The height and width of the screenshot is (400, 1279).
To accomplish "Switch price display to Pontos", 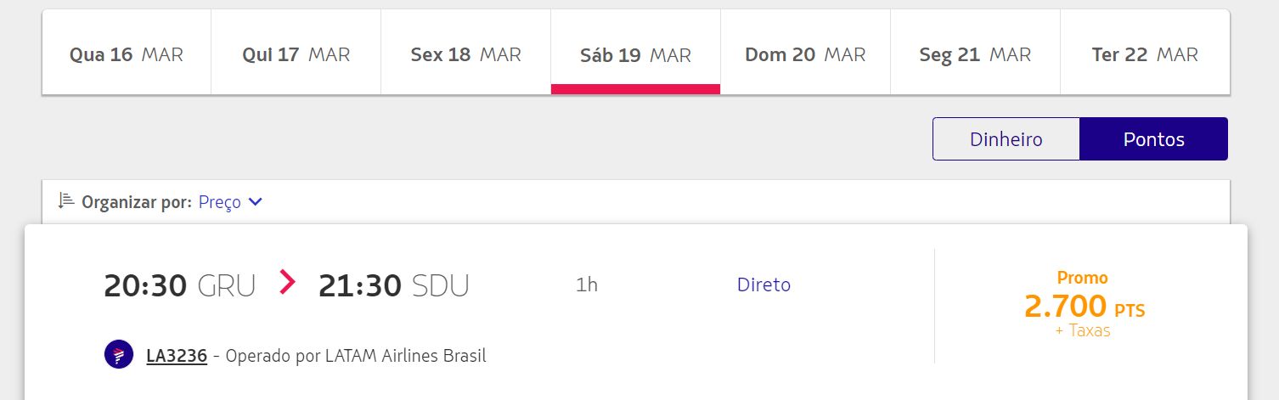I will [1153, 138].
